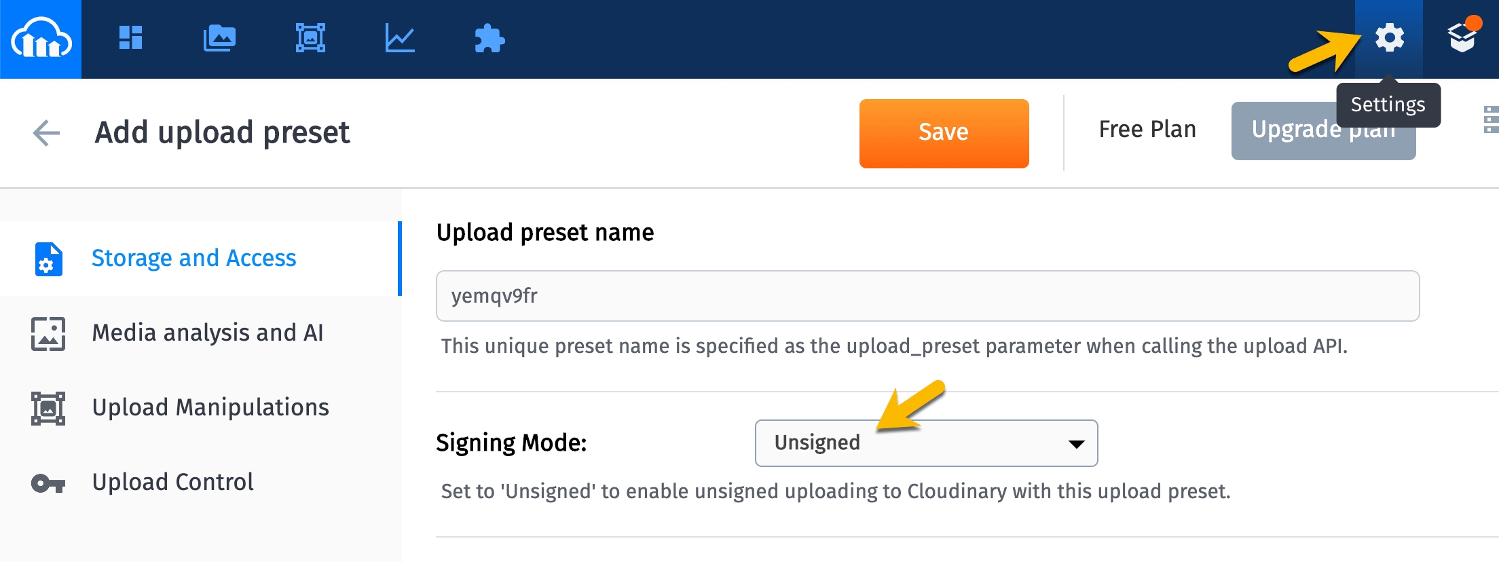Open the Reports chart icon

(400, 38)
